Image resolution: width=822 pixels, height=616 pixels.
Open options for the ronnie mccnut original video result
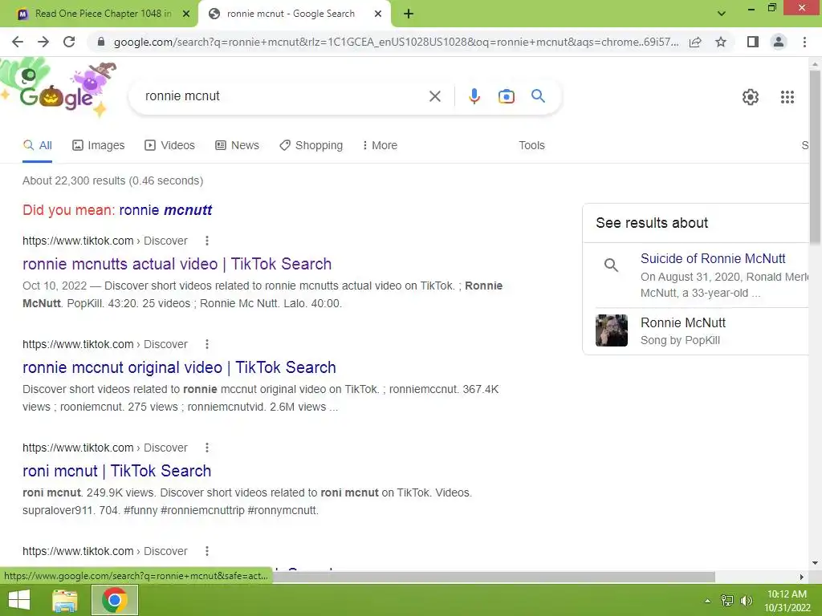pos(207,344)
